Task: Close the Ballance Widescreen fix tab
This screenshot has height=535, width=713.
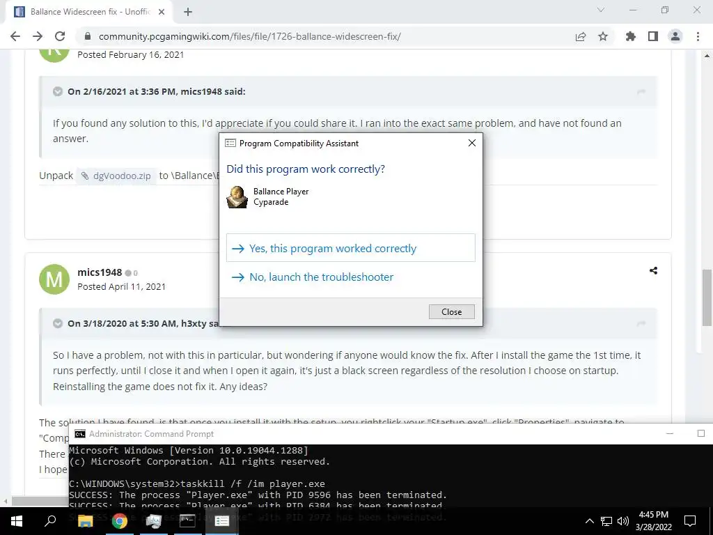Action: [x=162, y=12]
